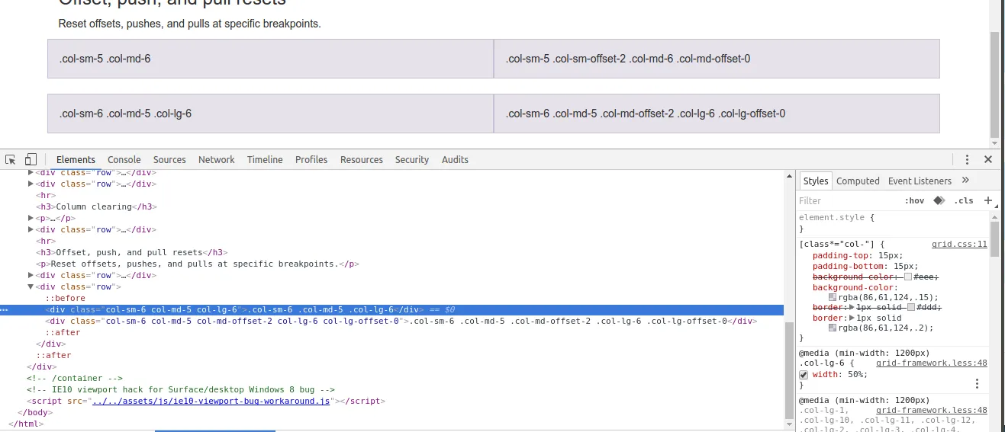
Task: Select the highlighted col-sm-6 col-md-5 col-lg-6 div
Action: 391,310
